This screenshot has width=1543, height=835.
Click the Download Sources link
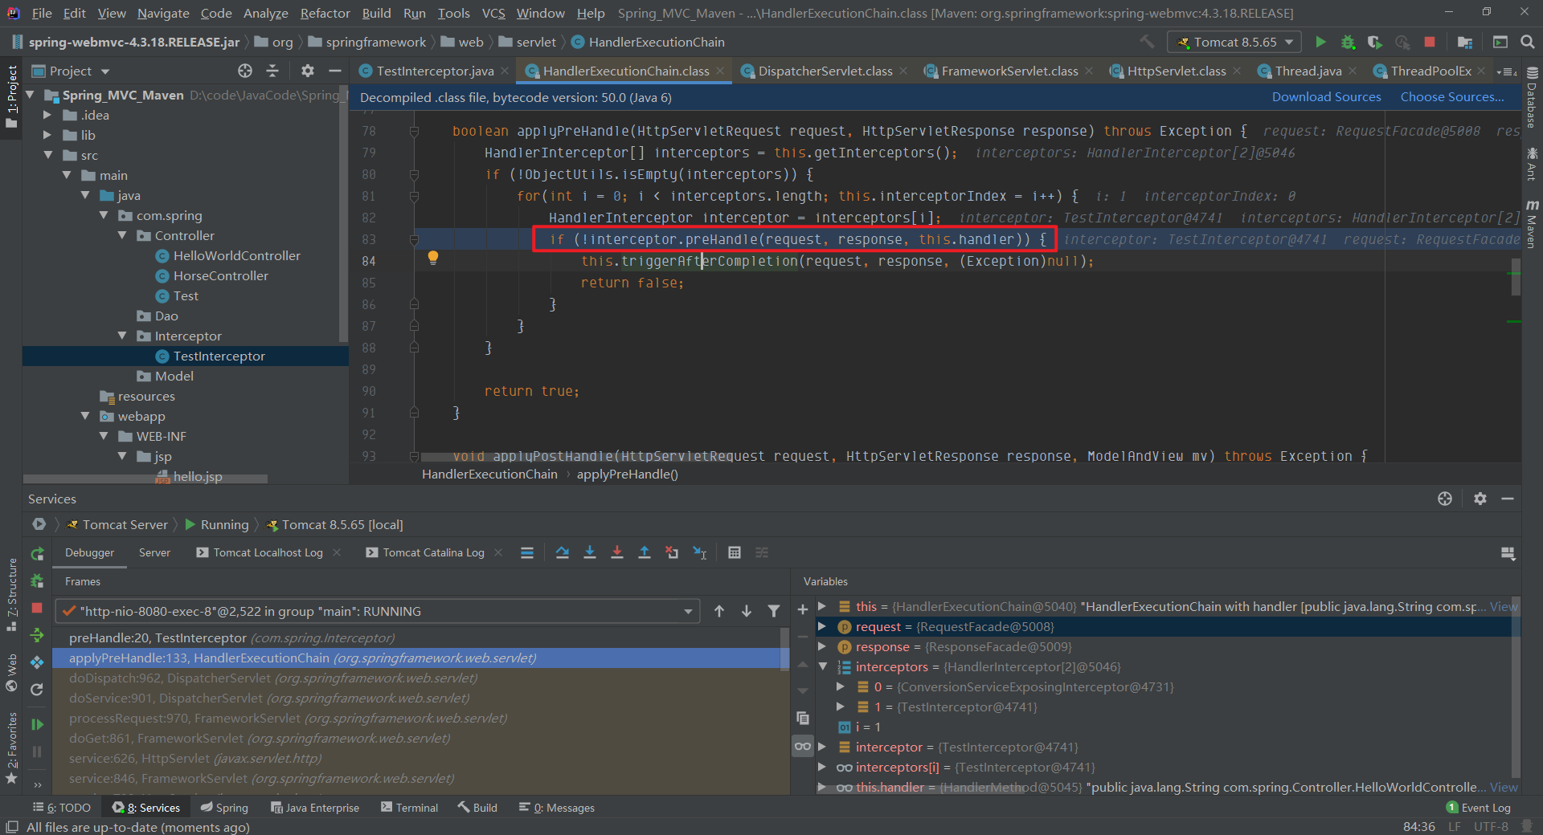pyautogui.click(x=1326, y=96)
